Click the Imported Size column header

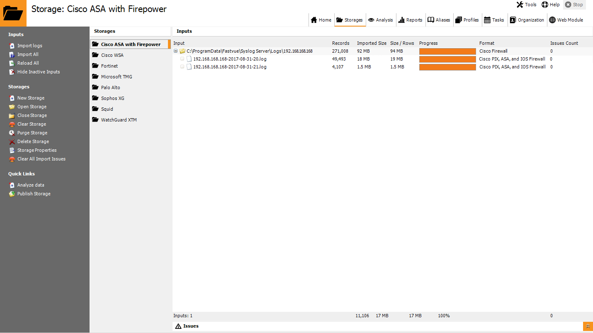(x=372, y=43)
